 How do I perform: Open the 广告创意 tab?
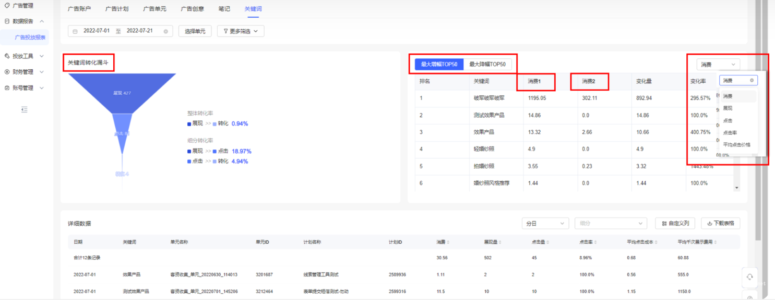192,9
